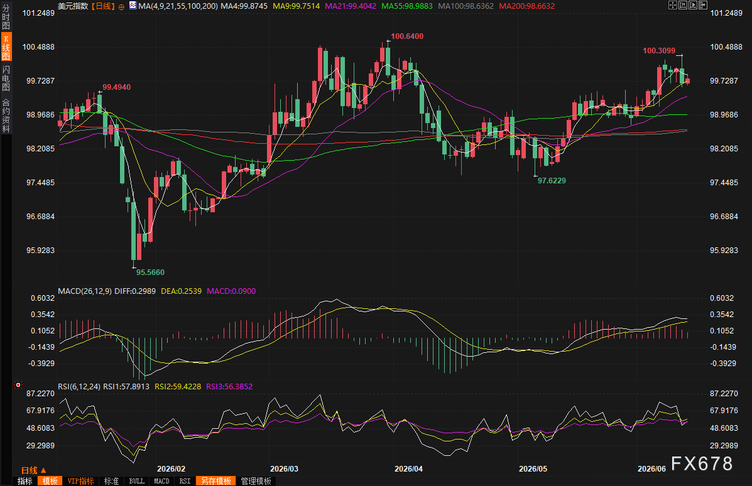Screen dimensions: 752x486
Task: Switch to 分时图 view in sidebar
Action: coord(6,17)
